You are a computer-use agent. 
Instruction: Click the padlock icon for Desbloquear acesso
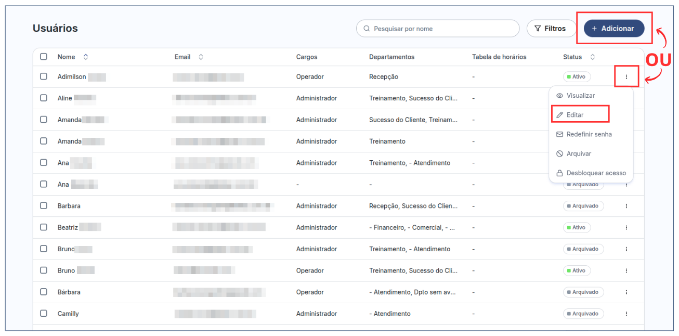[x=559, y=173]
